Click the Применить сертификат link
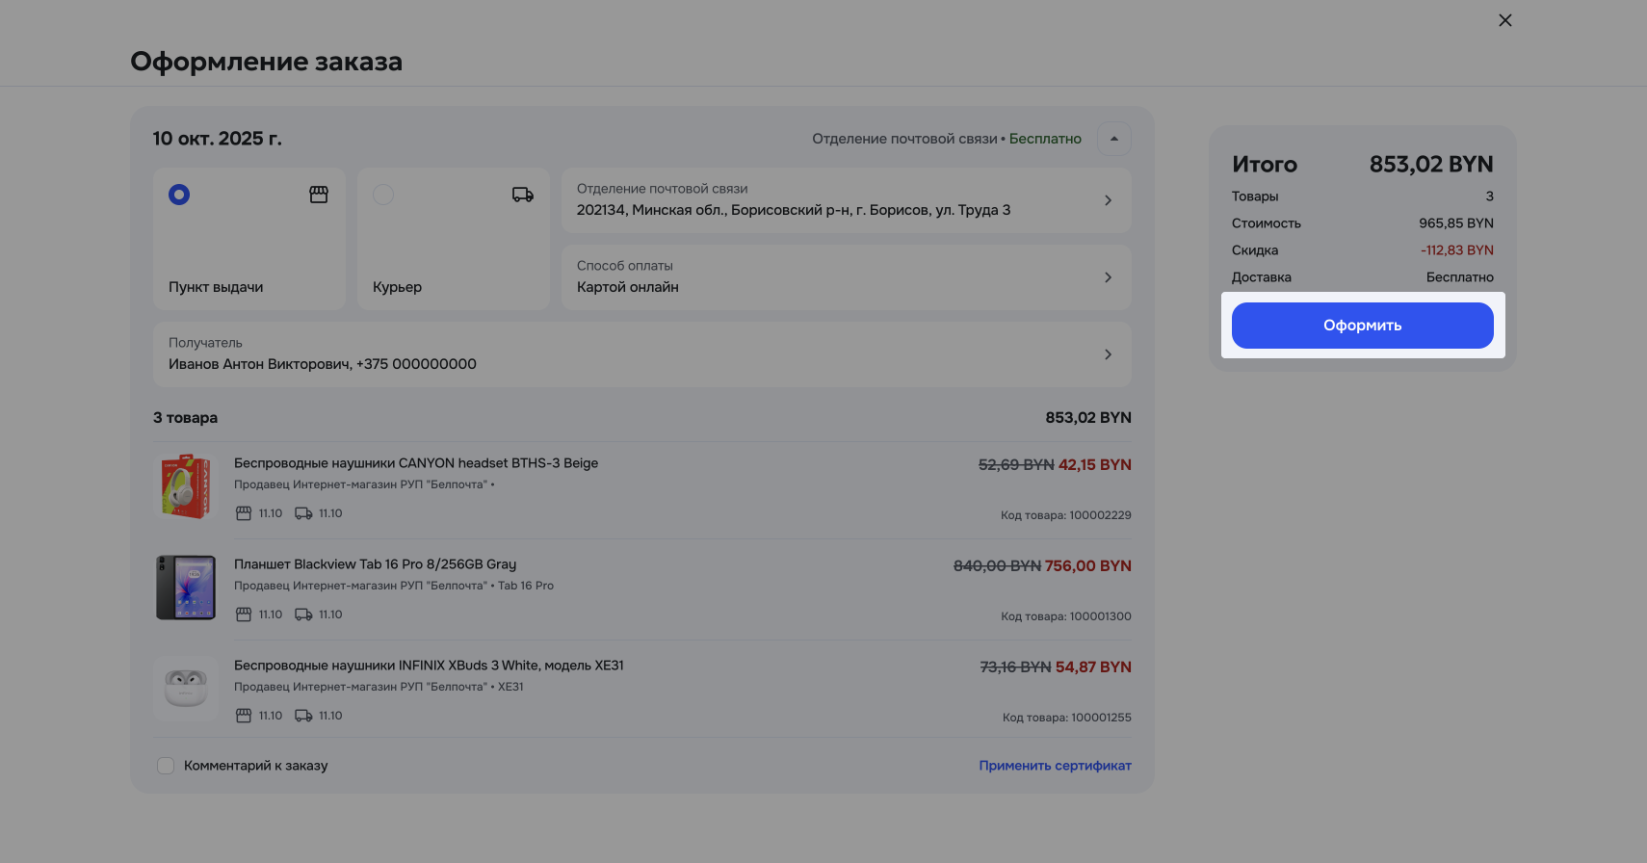The width and height of the screenshot is (1647, 863). 1055,766
